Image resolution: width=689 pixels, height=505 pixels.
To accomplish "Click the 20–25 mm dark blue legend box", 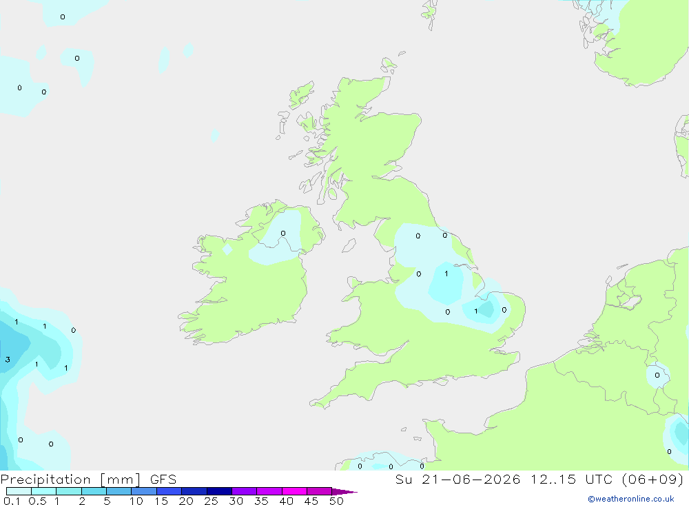I will (x=194, y=491).
